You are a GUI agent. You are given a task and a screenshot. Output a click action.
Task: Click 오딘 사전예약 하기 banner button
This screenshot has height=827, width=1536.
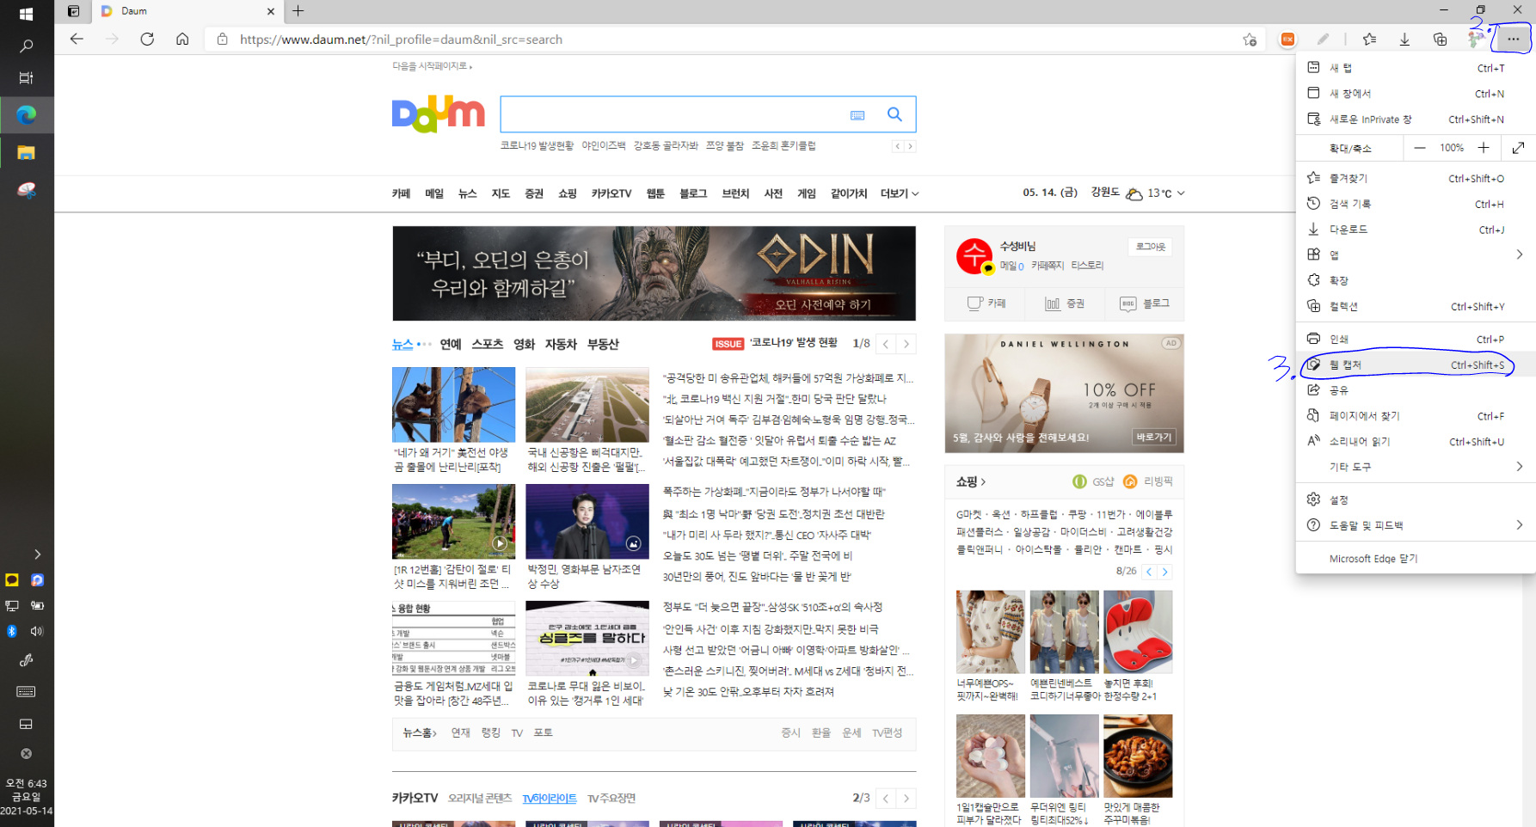(823, 304)
